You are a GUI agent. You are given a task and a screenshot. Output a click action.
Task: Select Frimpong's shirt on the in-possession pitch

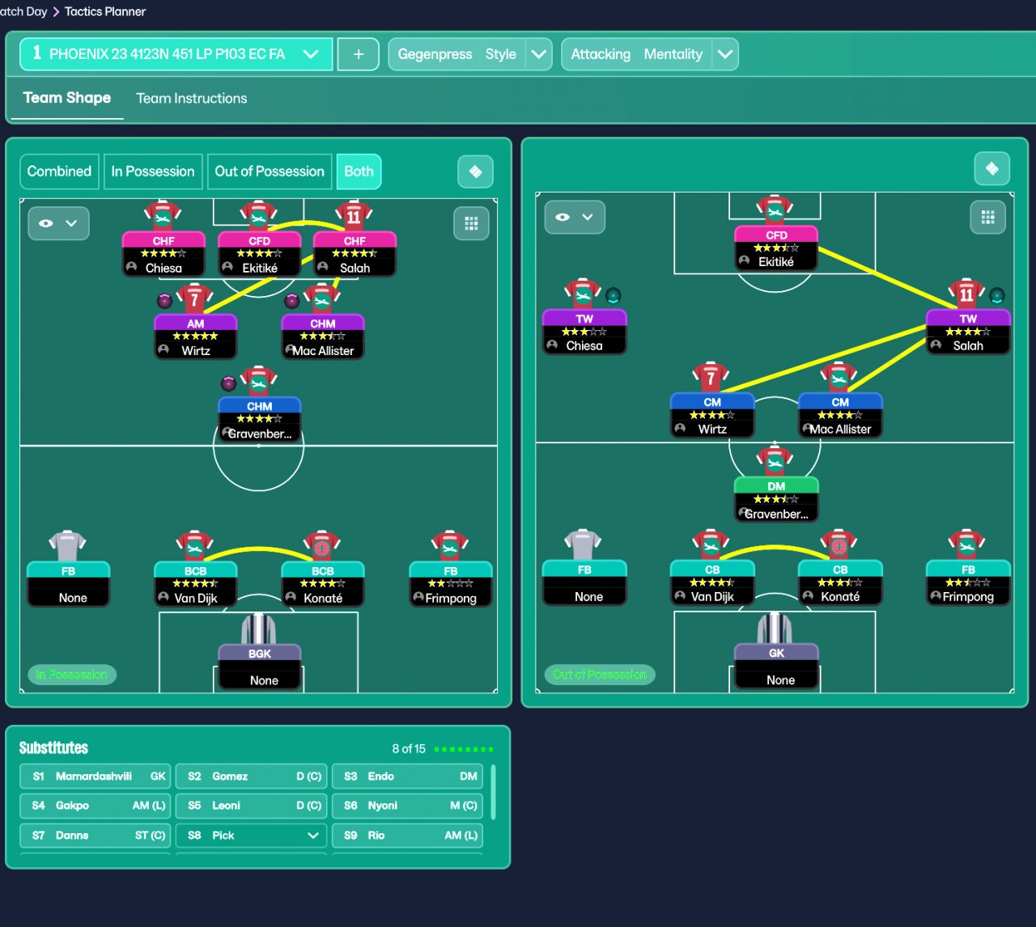click(450, 546)
